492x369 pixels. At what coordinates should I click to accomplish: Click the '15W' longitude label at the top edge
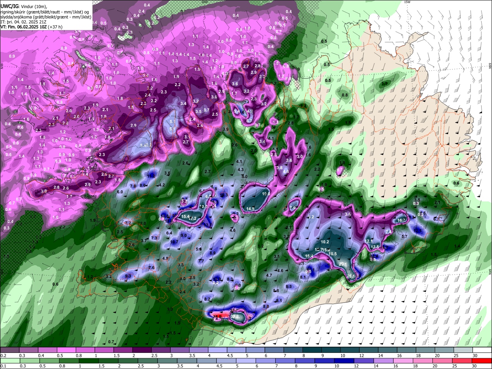(x=407, y=2)
